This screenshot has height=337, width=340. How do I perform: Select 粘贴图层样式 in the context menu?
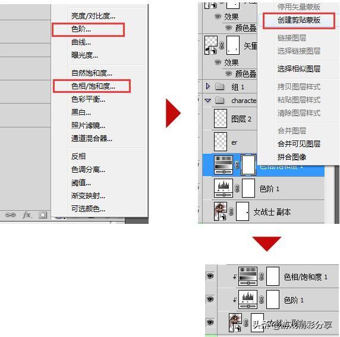tap(299, 100)
